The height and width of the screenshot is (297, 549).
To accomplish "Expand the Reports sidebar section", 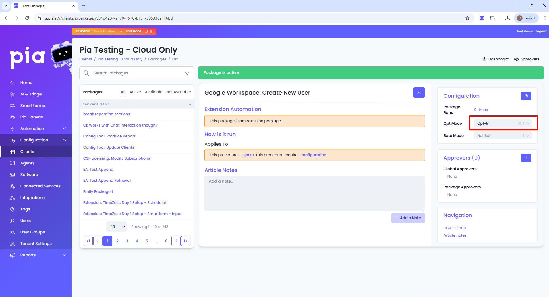I will click(x=64, y=255).
